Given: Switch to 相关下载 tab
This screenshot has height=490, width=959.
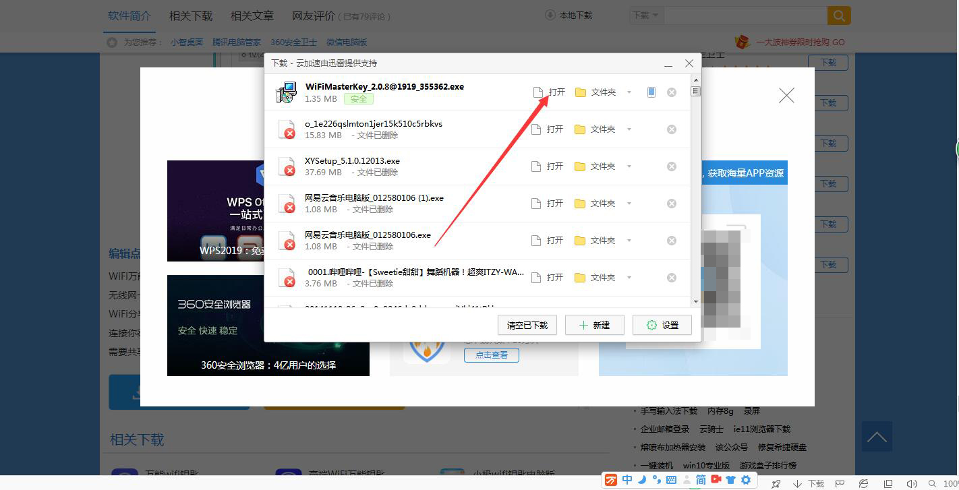Looking at the screenshot, I should [x=191, y=16].
